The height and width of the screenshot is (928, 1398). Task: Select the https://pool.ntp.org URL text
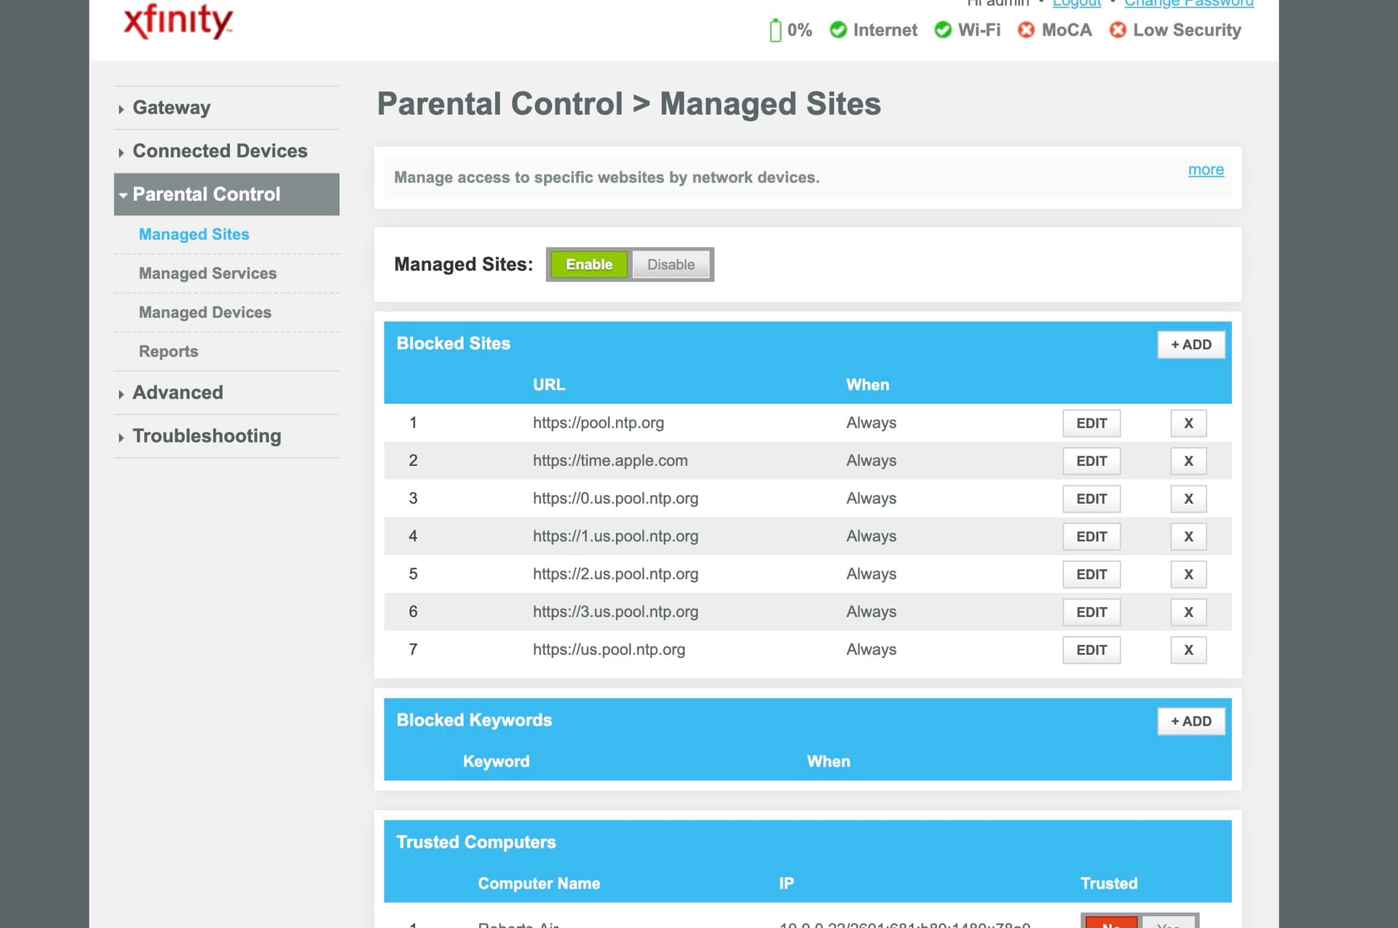click(x=599, y=423)
